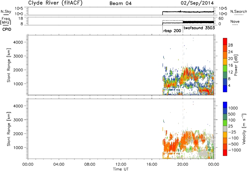Image resolution: width=247 pixels, height=171 pixels.
Task: Click the 'Freq. [MHz]' legend label
Action: tap(6, 21)
